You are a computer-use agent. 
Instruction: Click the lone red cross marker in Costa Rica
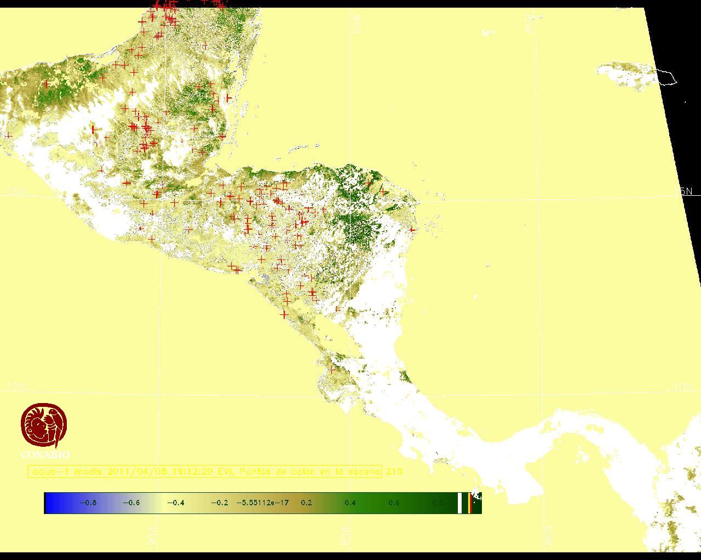pyautogui.click(x=332, y=370)
